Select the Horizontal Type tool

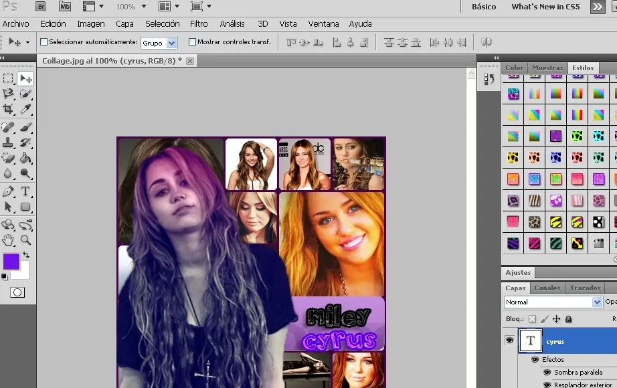point(25,191)
